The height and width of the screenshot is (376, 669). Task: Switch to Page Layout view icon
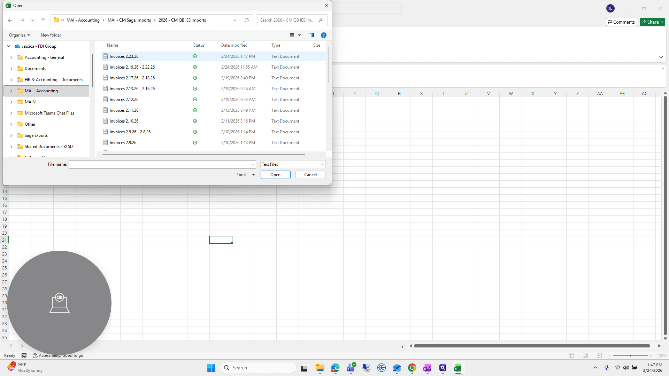click(585, 355)
